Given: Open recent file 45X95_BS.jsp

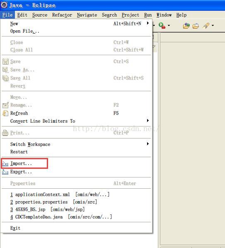Looking at the screenshot, I should [x=76, y=209].
